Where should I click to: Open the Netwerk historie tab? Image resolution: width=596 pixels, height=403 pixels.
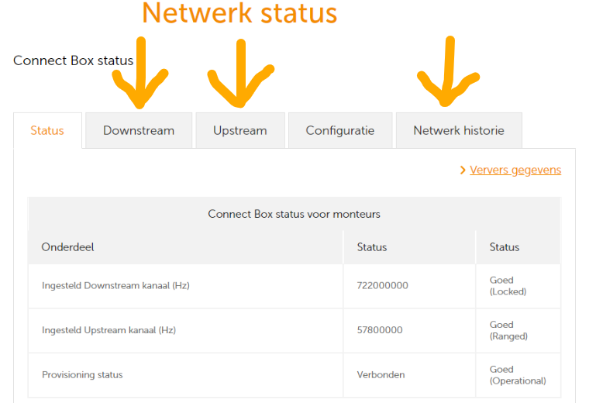click(459, 130)
